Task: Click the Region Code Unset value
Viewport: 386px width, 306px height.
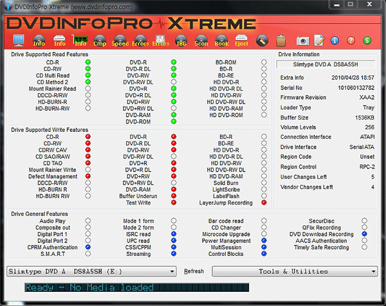Action: (367, 157)
